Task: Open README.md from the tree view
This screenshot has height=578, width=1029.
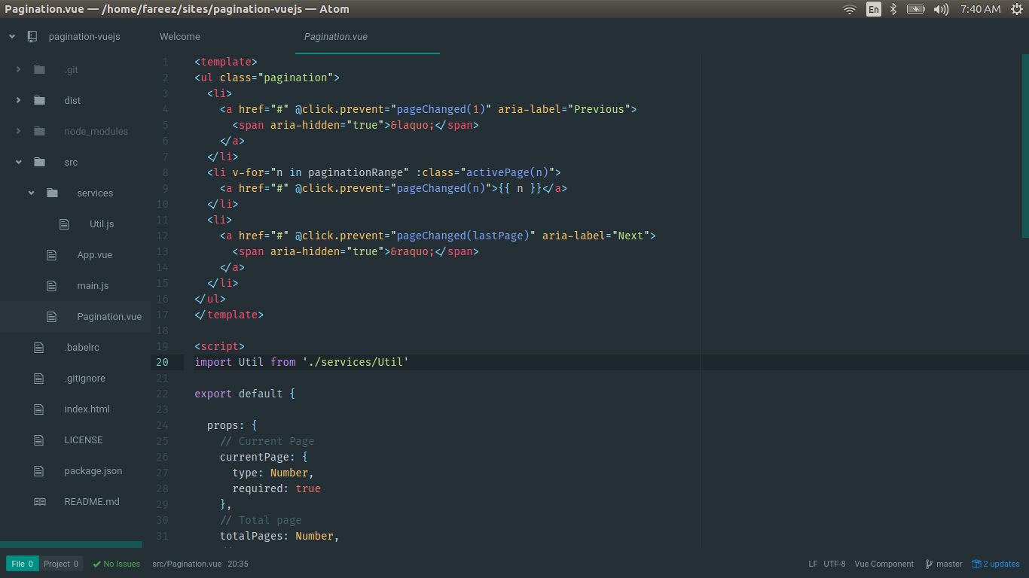Action: 92,501
